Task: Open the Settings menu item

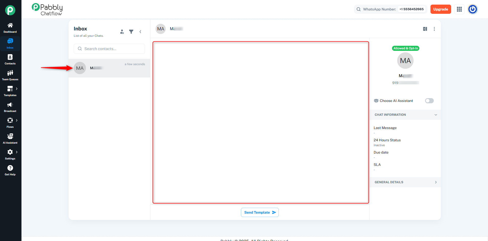Action: (10, 155)
